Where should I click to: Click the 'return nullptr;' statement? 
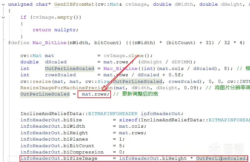point(55,30)
